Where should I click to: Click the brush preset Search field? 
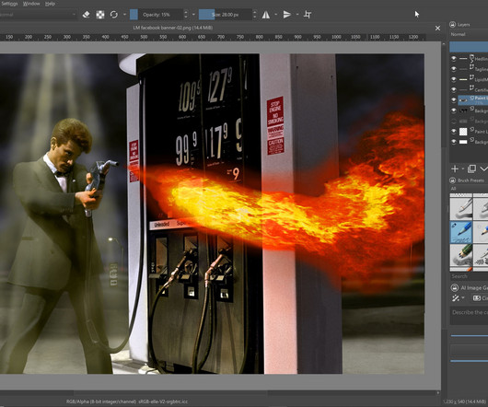pyautogui.click(x=469, y=276)
